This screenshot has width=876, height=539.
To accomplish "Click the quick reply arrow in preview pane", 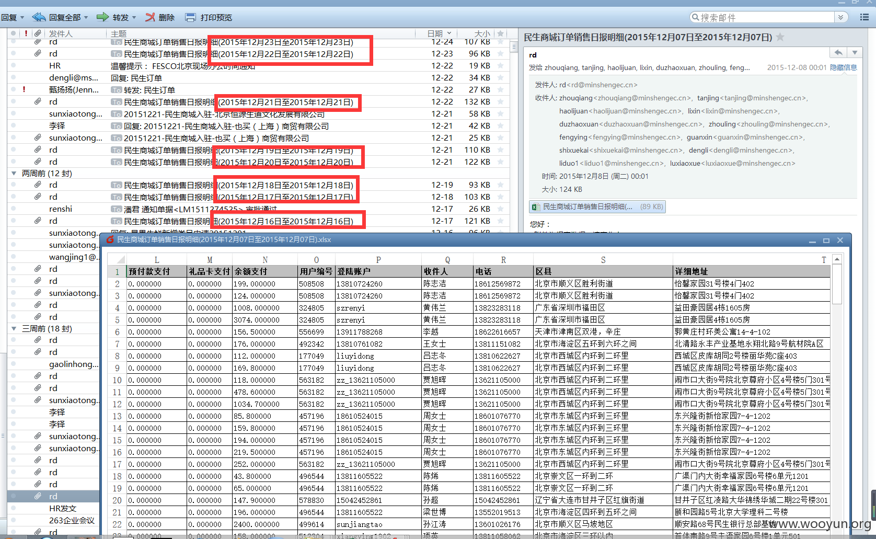I will (x=838, y=52).
